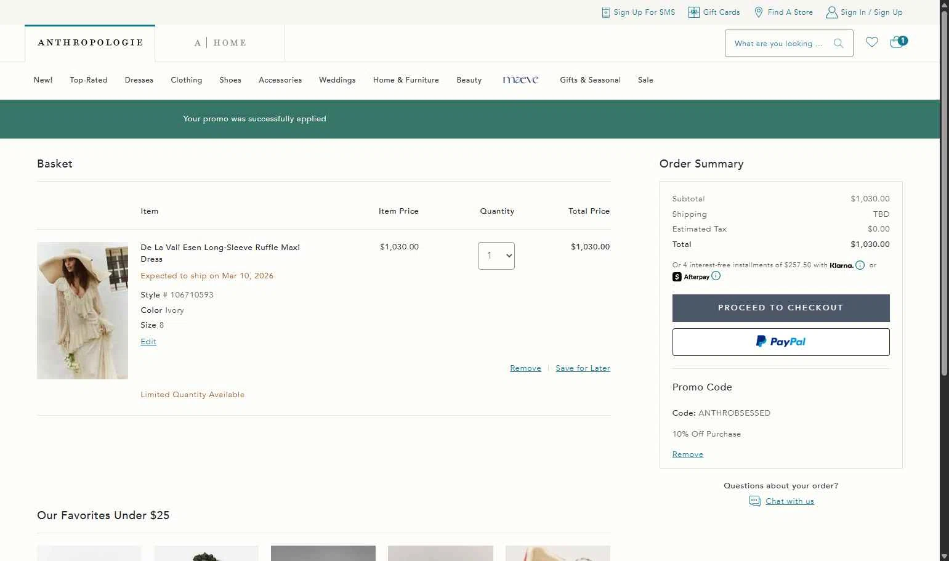Click the Afterpay logo
This screenshot has height=561, width=949.
[691, 277]
